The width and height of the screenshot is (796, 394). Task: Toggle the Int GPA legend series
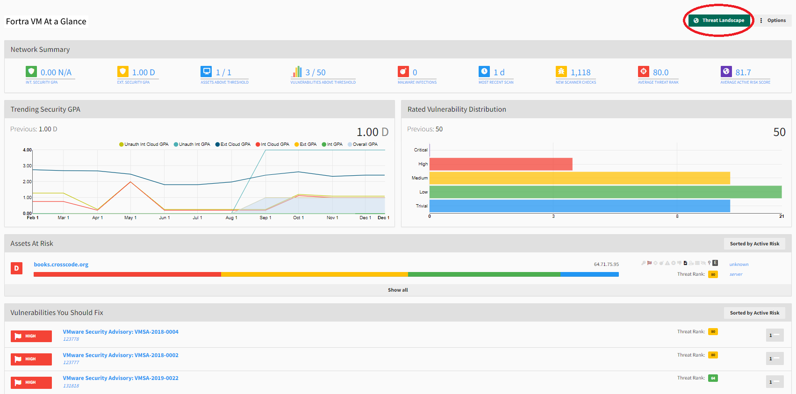tap(332, 144)
